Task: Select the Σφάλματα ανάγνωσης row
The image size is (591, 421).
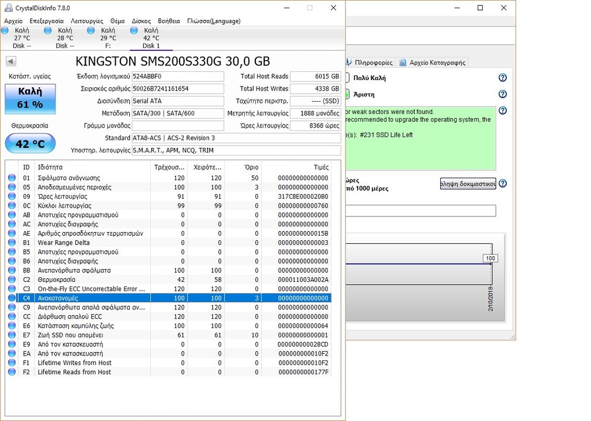Action: 169,178
